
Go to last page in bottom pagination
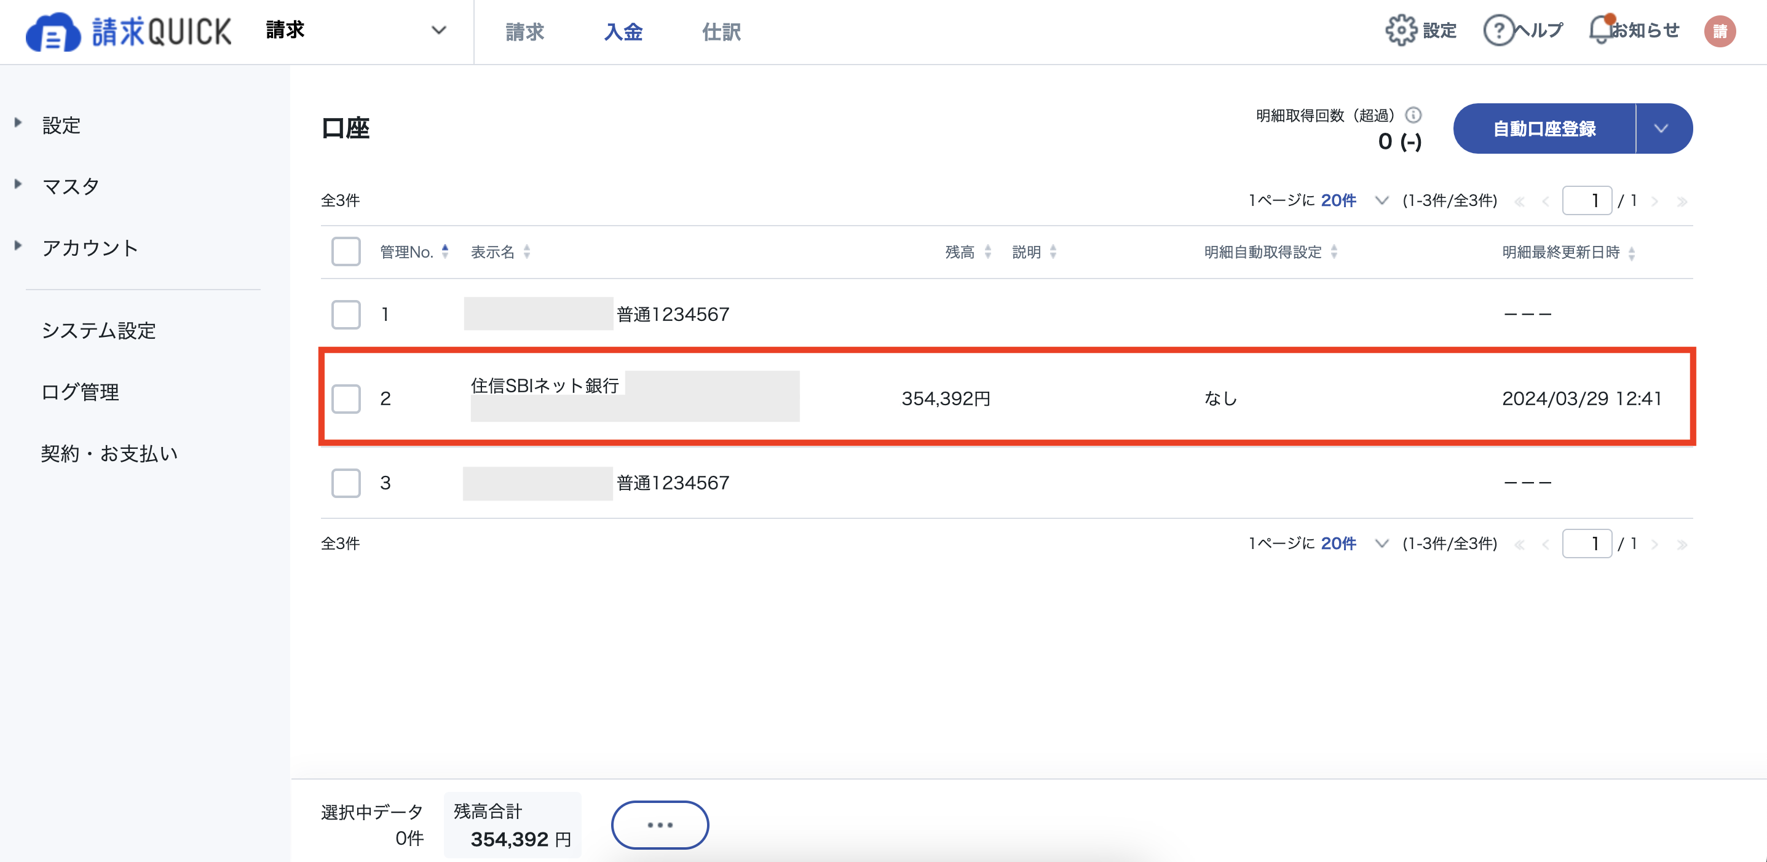(1682, 545)
